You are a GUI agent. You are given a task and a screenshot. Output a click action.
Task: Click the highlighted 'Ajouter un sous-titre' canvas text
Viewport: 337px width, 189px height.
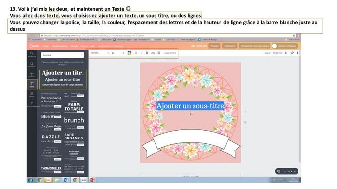coord(190,106)
